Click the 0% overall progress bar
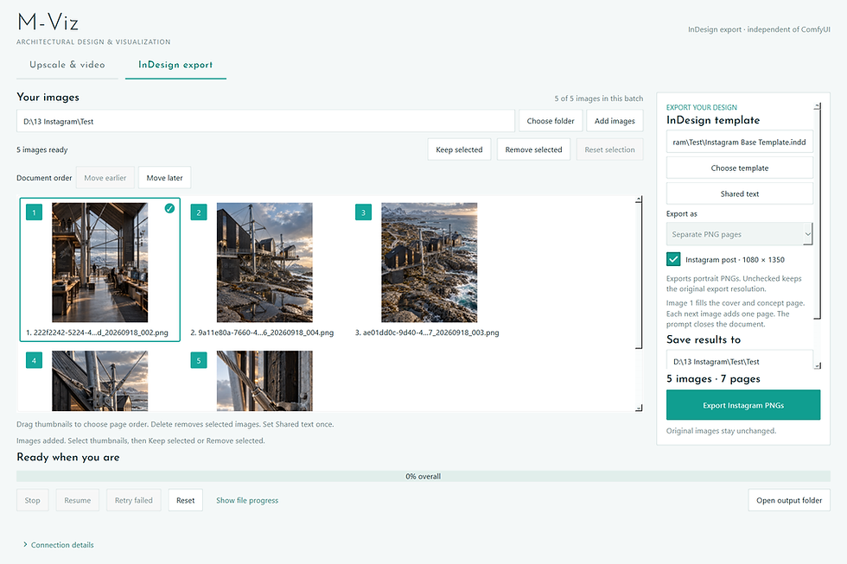Image resolution: width=847 pixels, height=564 pixels. (x=423, y=476)
